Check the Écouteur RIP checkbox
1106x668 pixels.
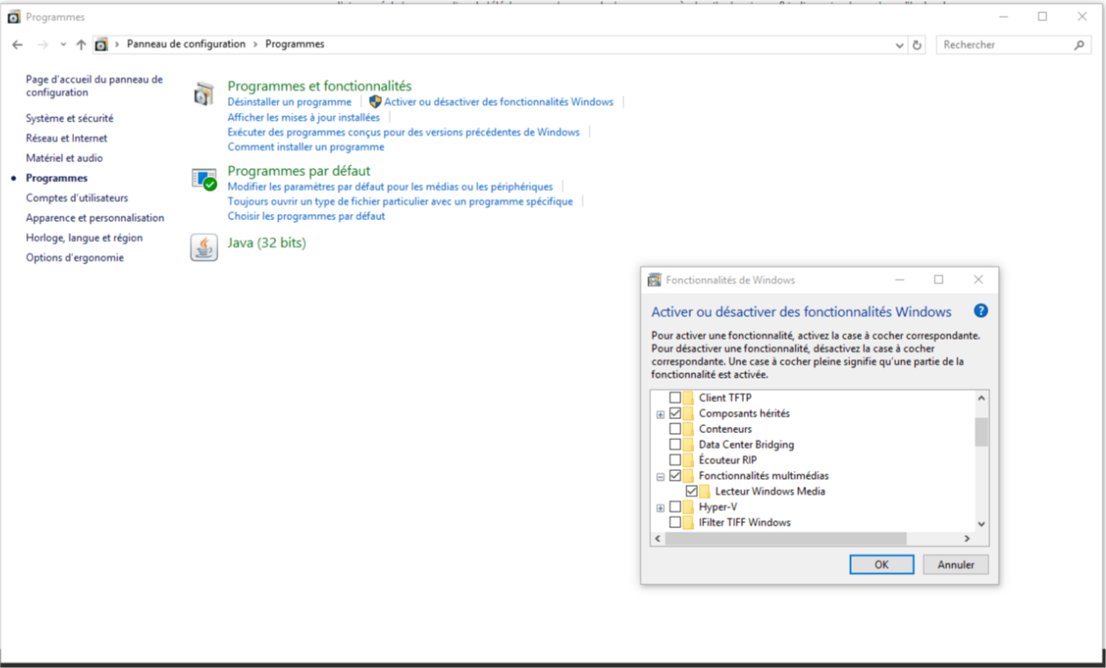pyautogui.click(x=675, y=460)
